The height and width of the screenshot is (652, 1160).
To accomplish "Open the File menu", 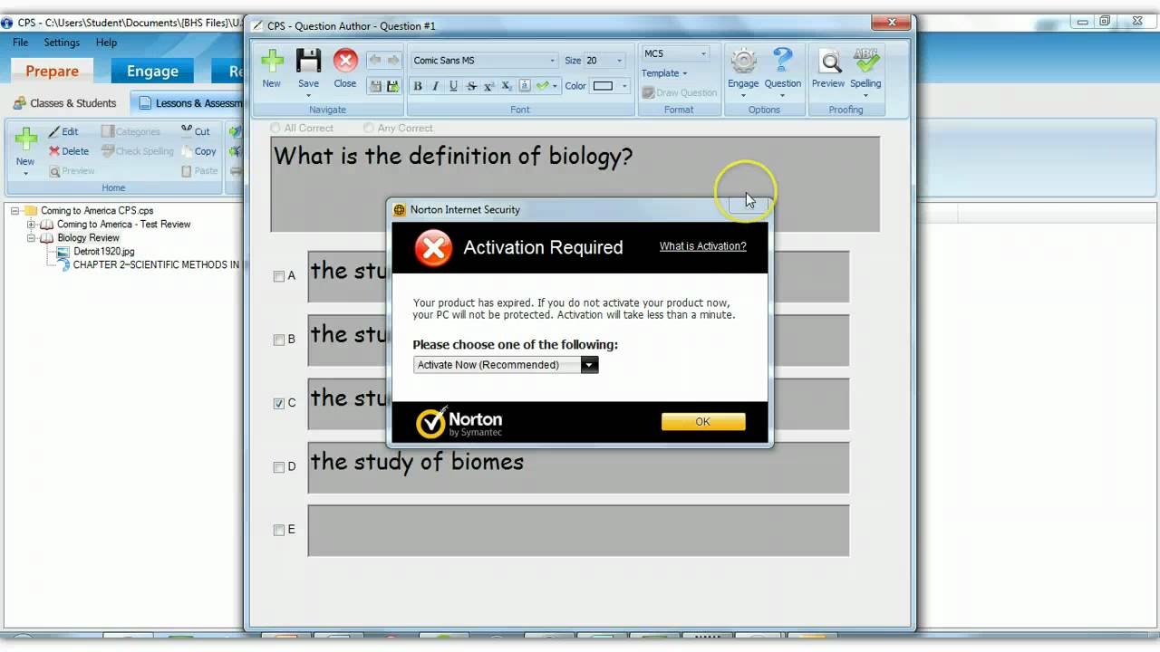I will coord(20,43).
